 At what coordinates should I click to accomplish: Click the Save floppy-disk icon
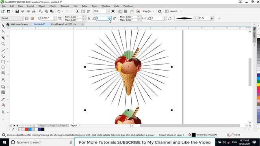(x=17, y=11)
